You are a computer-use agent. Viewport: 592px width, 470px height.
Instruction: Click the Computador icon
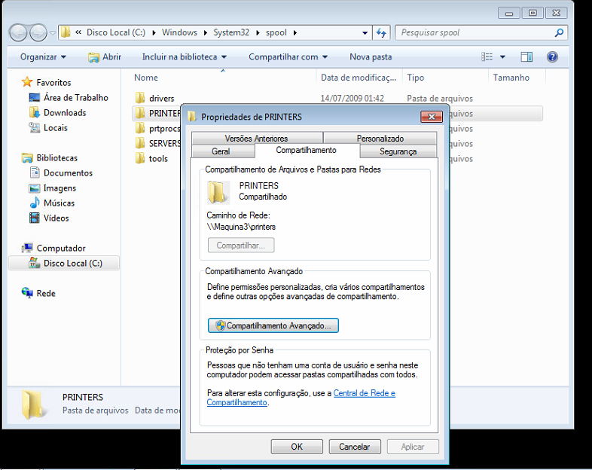pos(27,248)
